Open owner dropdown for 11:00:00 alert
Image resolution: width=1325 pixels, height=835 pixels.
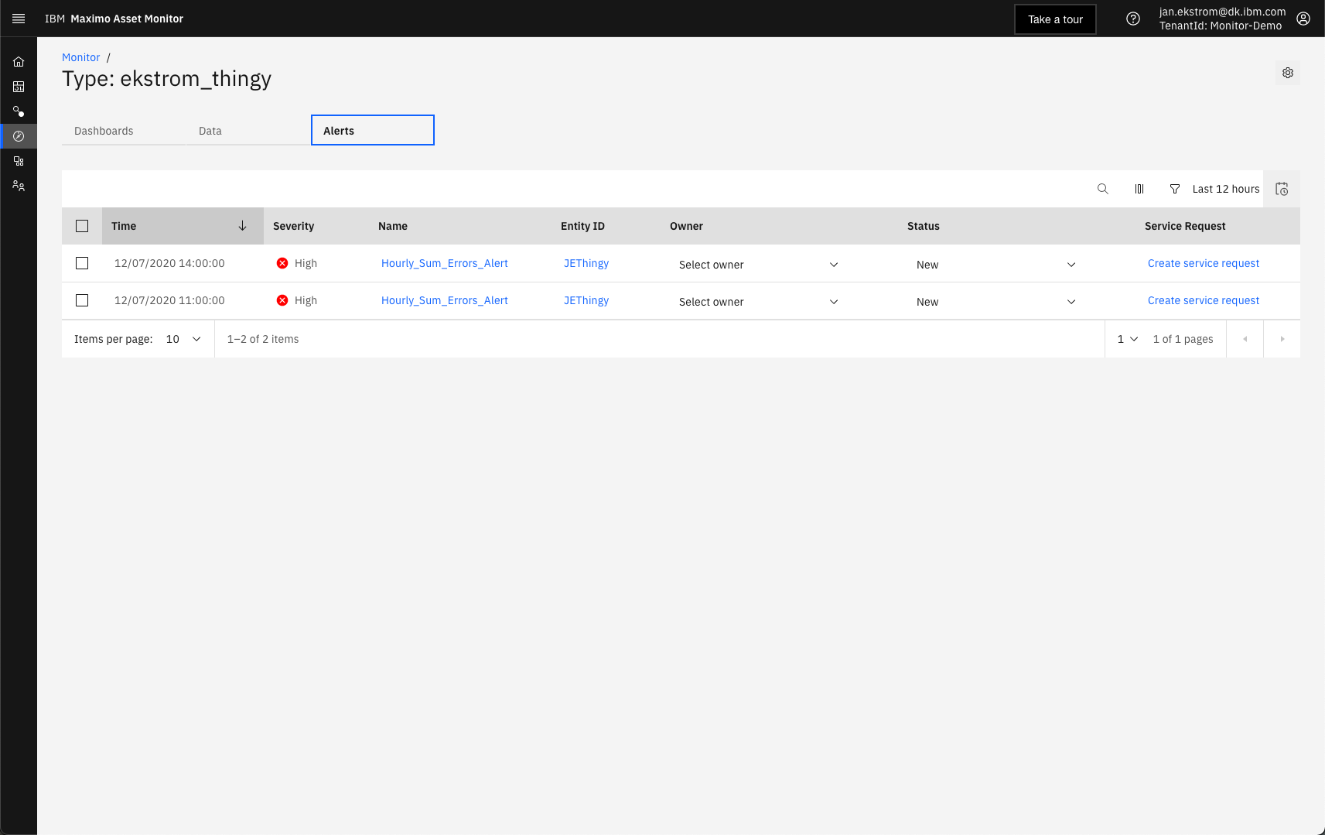pyautogui.click(x=759, y=302)
